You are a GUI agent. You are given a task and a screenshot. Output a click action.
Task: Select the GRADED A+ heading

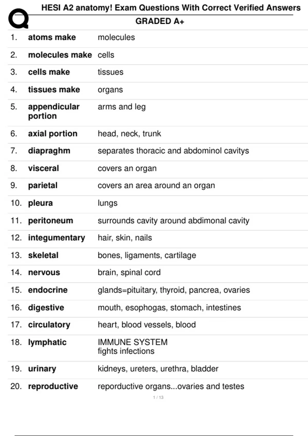pyautogui.click(x=160, y=21)
